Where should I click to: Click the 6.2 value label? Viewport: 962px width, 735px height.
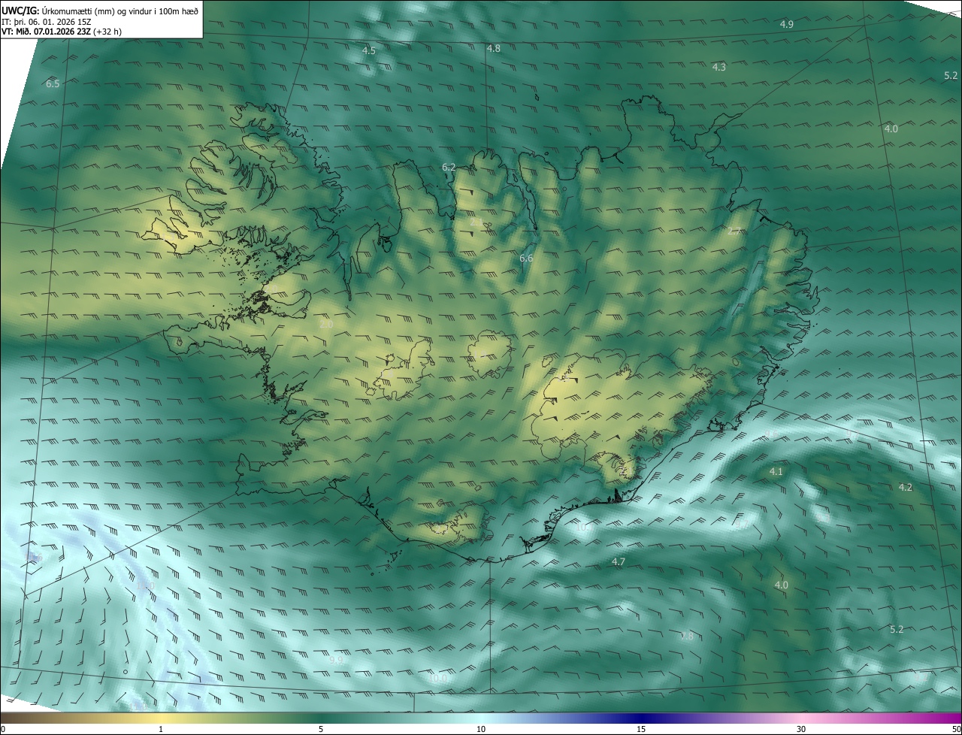[x=449, y=167]
